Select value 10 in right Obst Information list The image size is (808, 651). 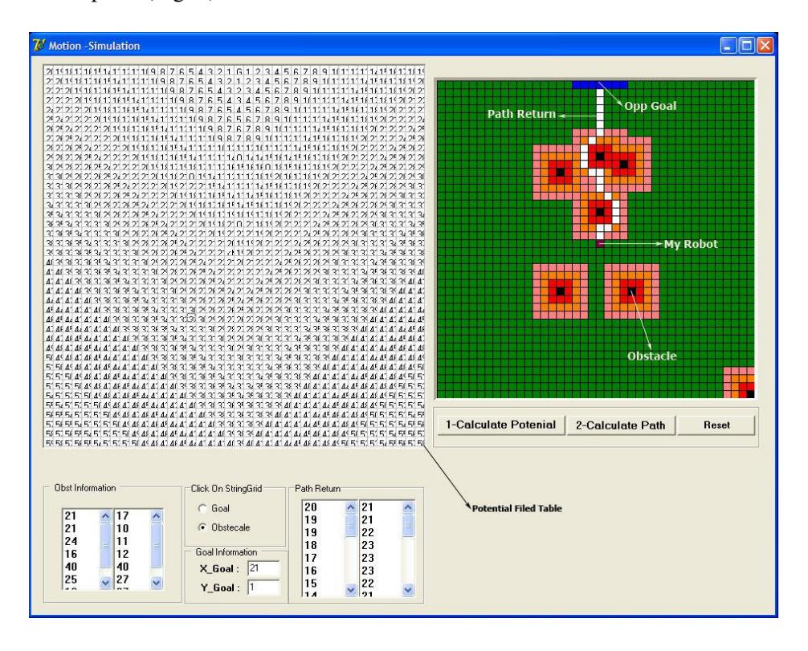pos(123,528)
